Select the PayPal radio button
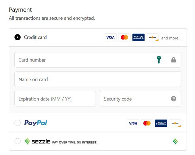Screen dimensions: 195x155 pos(18,123)
